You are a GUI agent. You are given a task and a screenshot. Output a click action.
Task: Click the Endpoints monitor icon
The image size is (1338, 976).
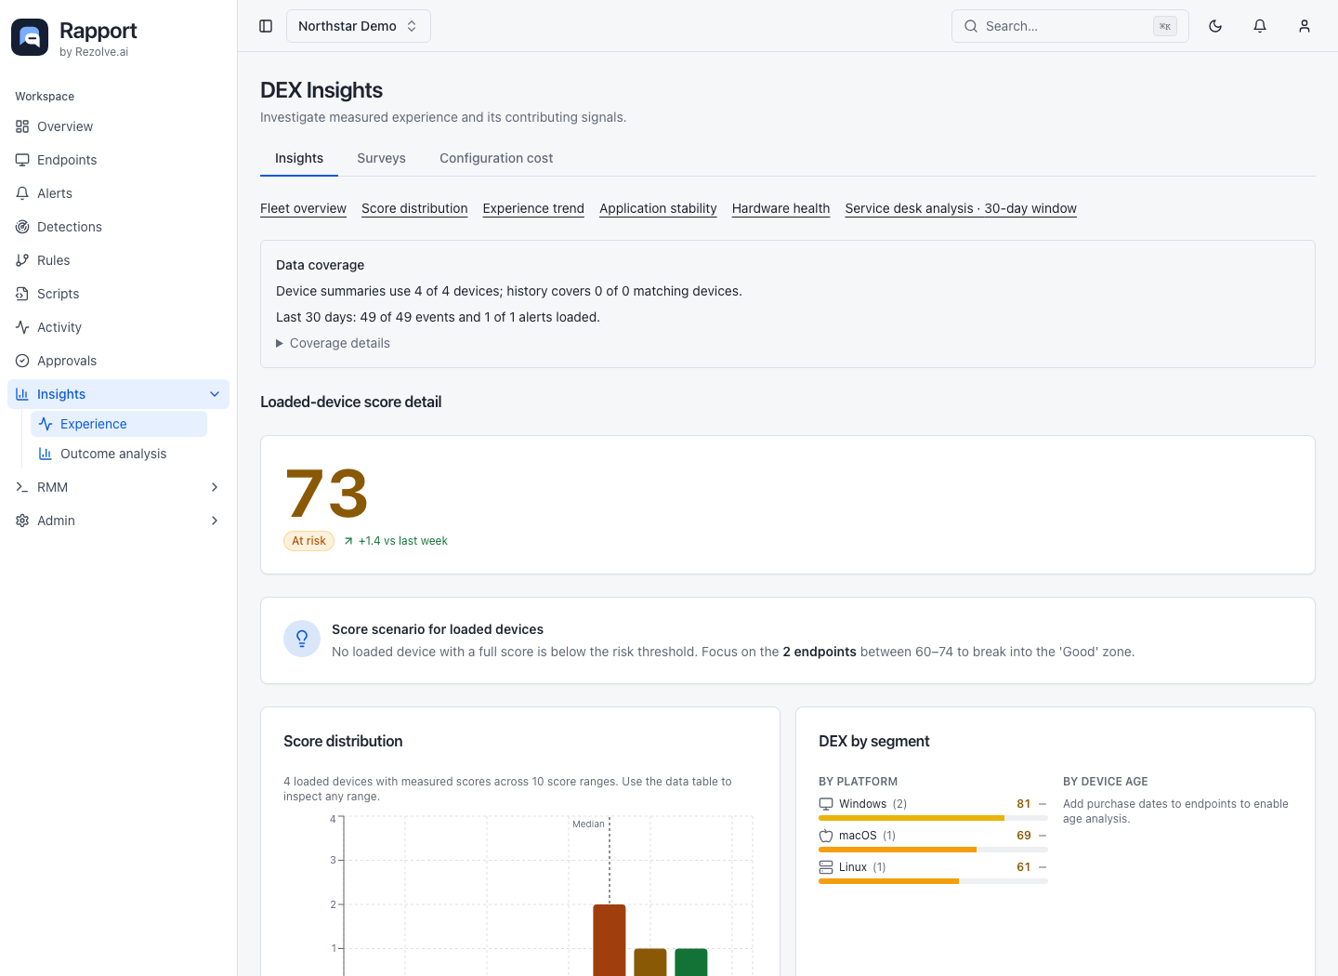22,160
